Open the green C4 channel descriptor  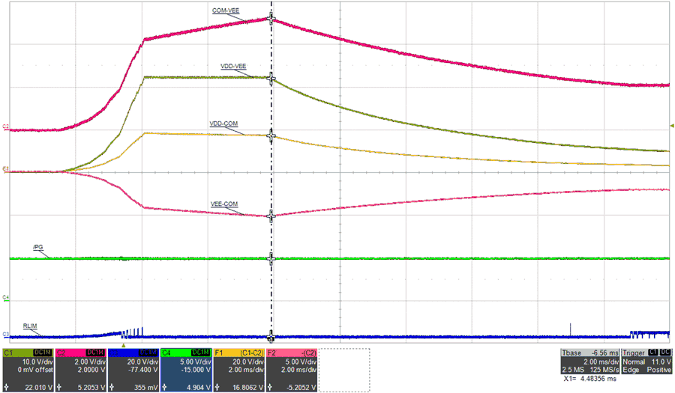click(186, 370)
